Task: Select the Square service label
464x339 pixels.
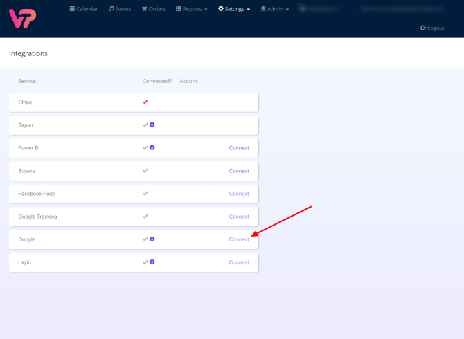Action: [26, 171]
